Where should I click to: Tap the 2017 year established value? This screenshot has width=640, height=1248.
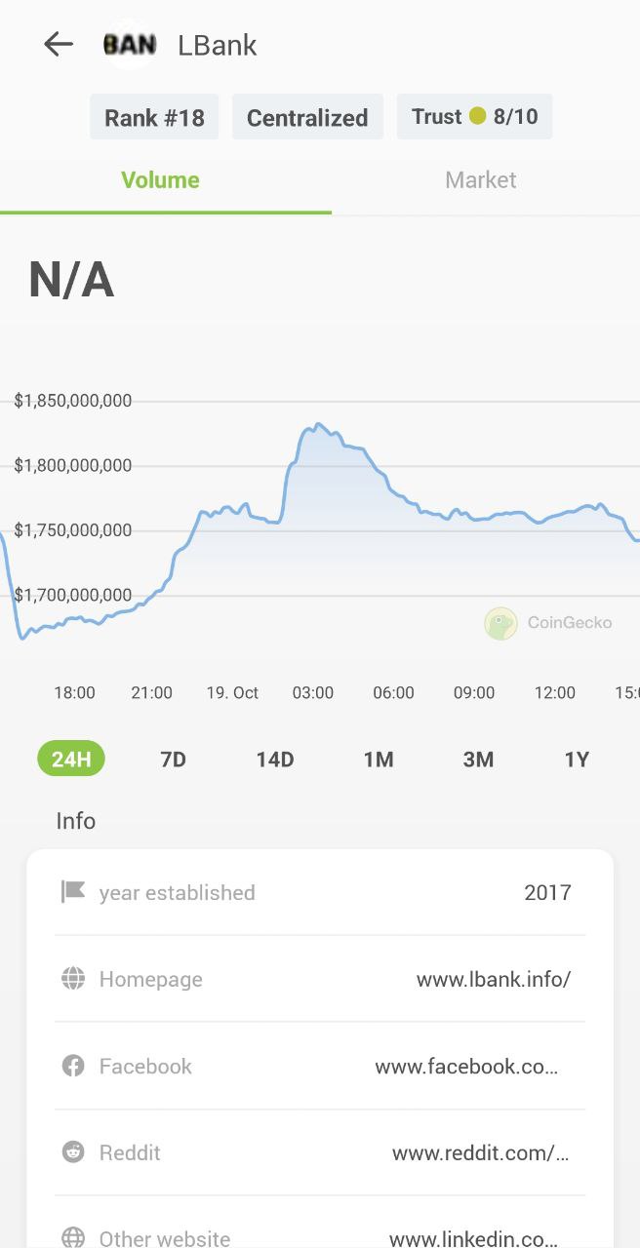[x=547, y=892]
